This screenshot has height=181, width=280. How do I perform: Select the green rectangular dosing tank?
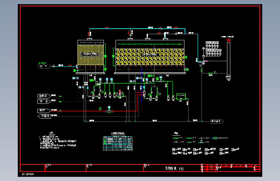[x=181, y=96]
